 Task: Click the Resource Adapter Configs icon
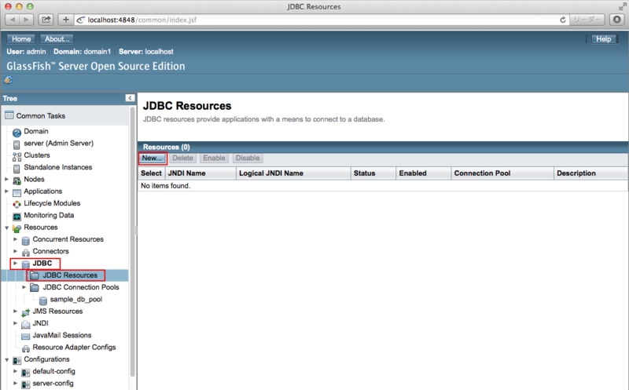point(26,348)
